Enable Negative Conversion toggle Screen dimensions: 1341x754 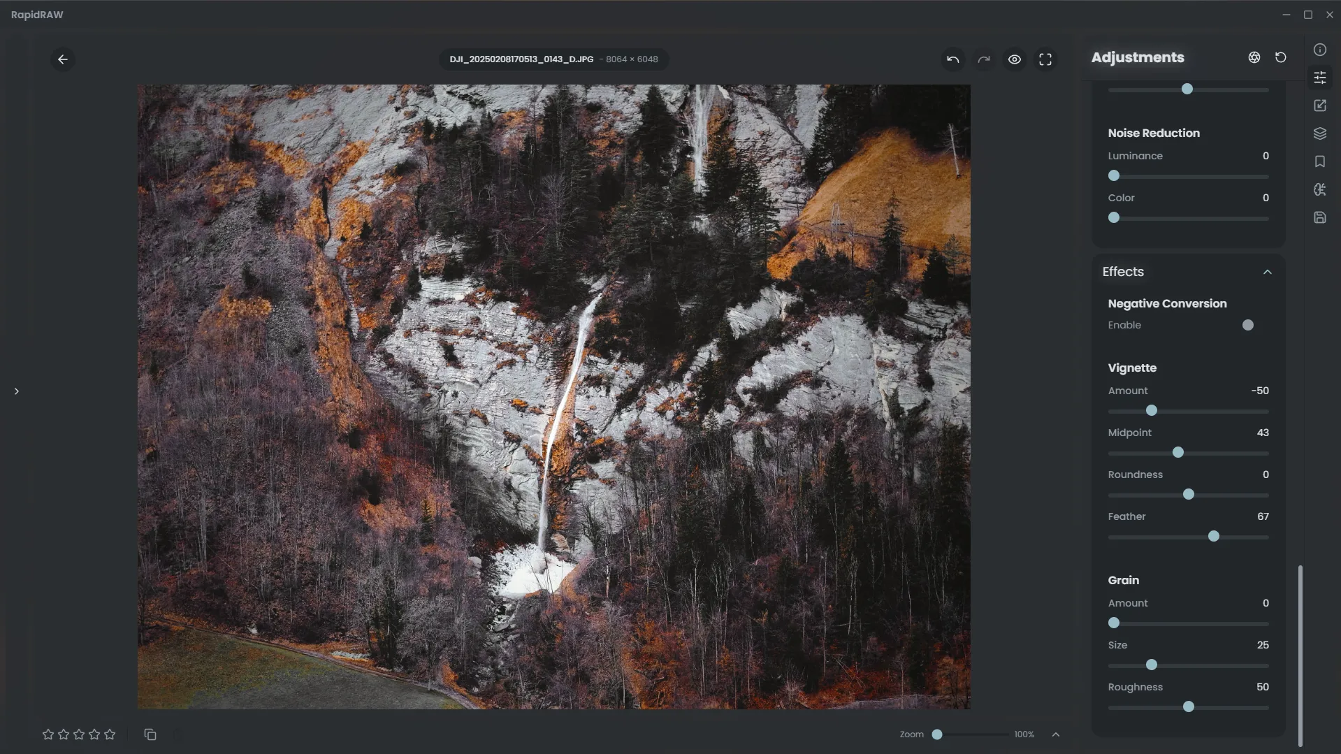[x=1248, y=325]
